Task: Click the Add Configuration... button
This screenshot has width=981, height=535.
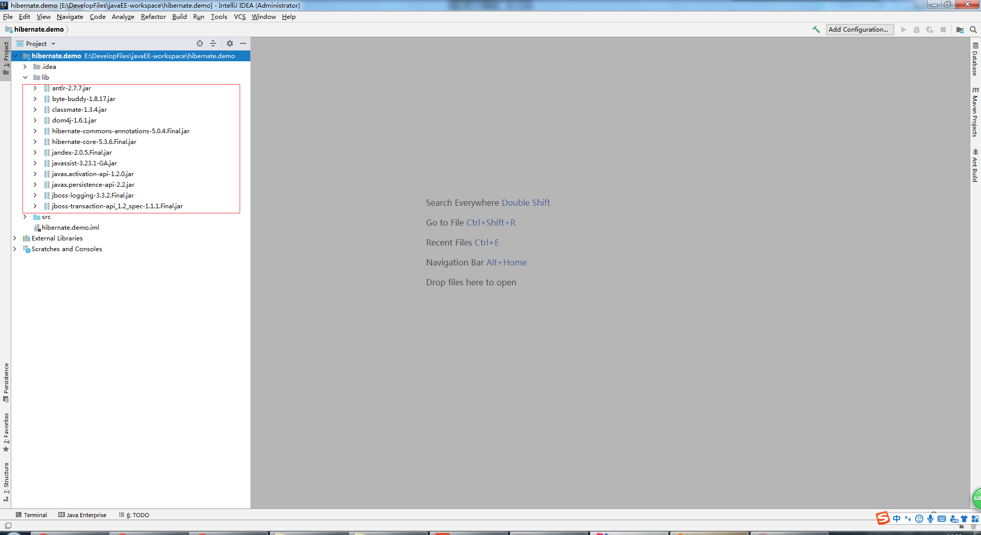Action: pyautogui.click(x=859, y=30)
